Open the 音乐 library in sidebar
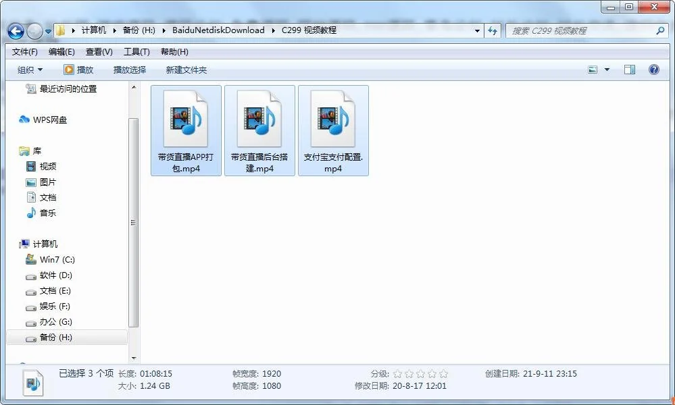 click(47, 213)
